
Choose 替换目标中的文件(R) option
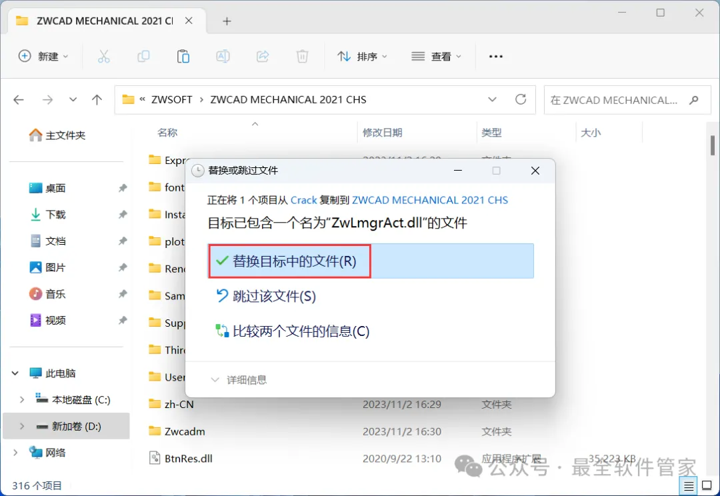click(x=371, y=261)
